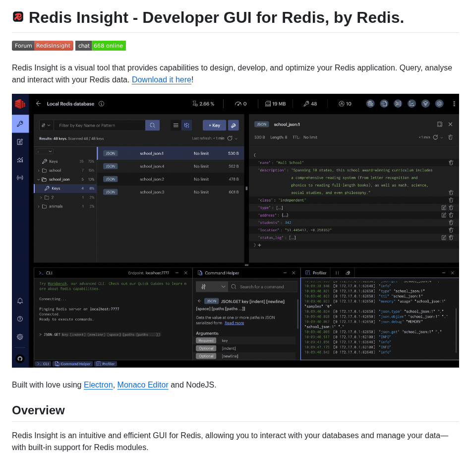Clear the Profiler output with eraser icon

tap(348, 273)
